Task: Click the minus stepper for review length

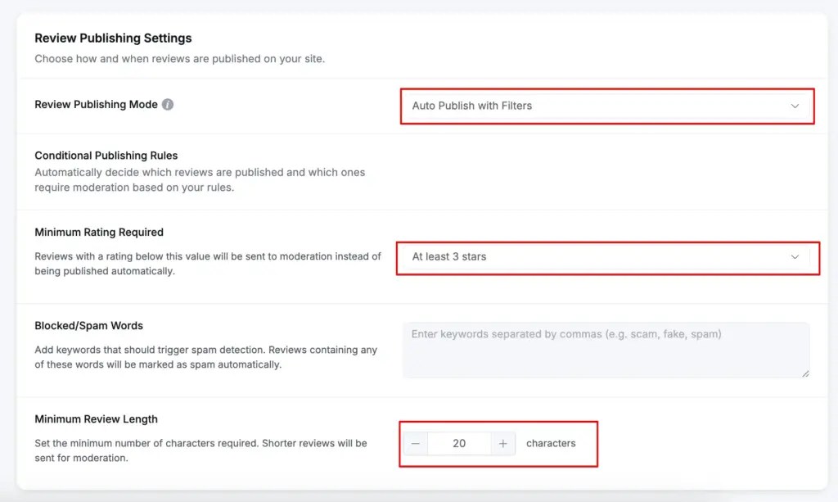Action: [415, 443]
